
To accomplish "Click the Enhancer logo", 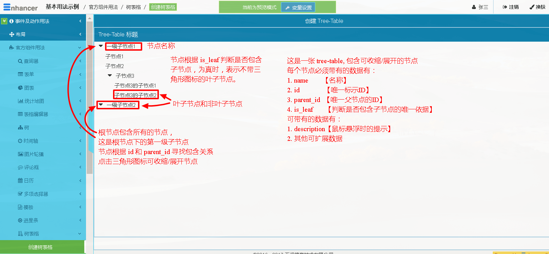I will click(x=20, y=7).
